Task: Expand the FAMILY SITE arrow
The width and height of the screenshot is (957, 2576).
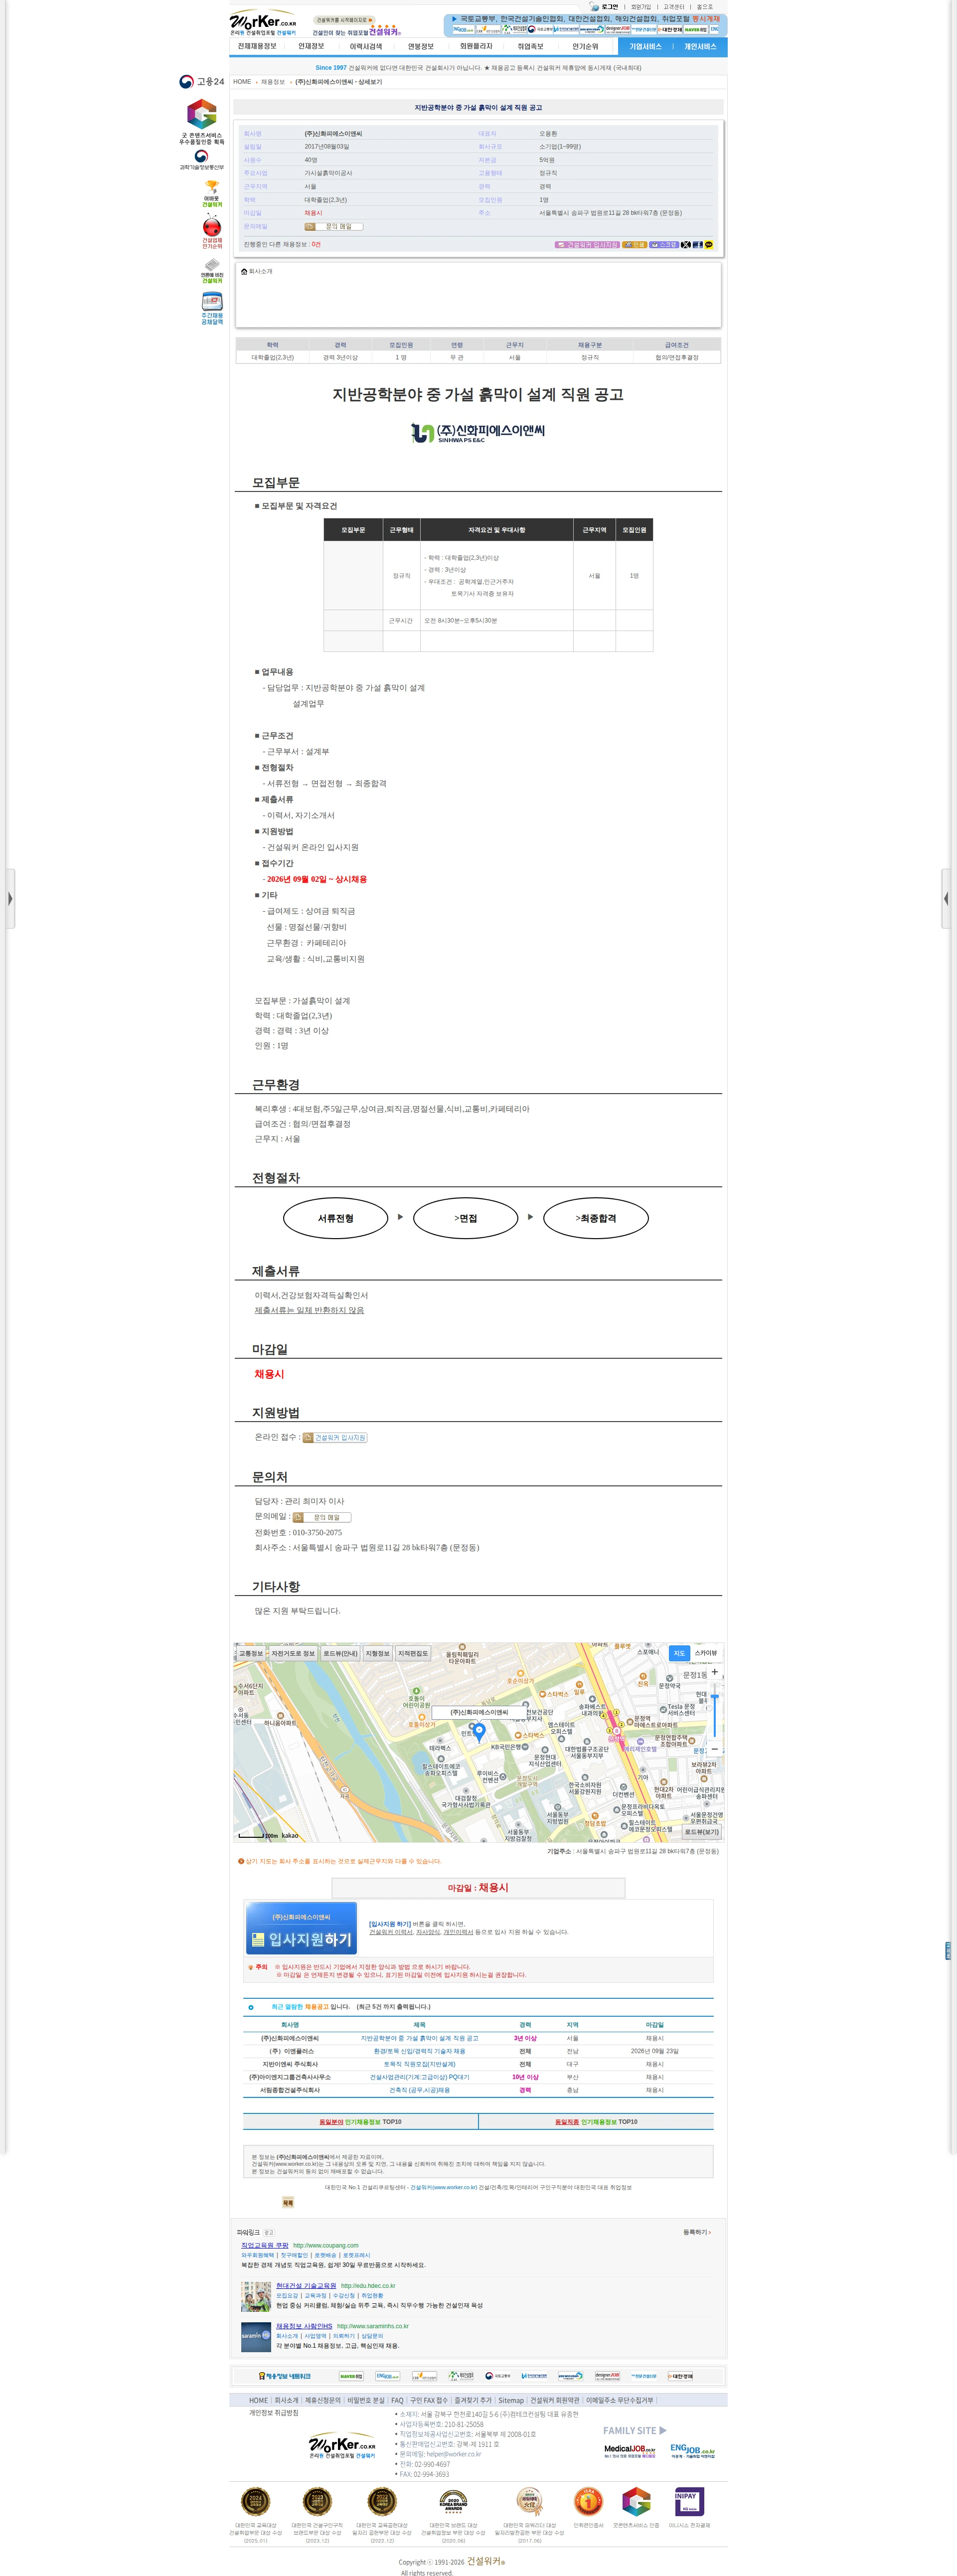Action: pyautogui.click(x=663, y=2430)
